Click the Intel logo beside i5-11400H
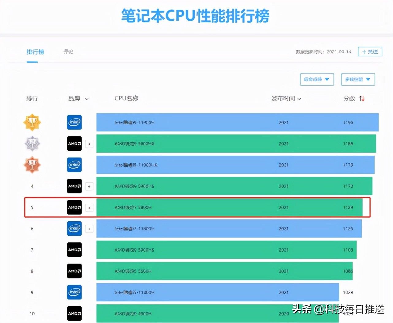The image size is (393, 323). 74,292
